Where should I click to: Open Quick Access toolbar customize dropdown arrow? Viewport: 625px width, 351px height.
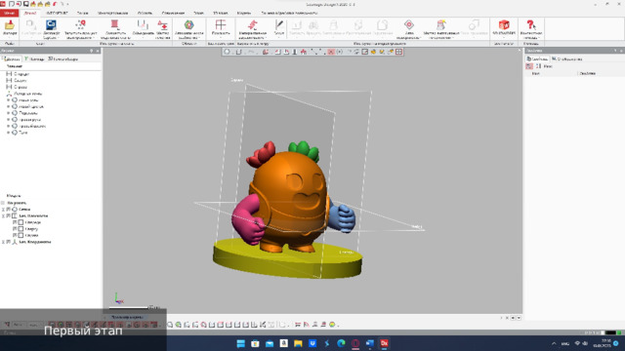(67, 4)
